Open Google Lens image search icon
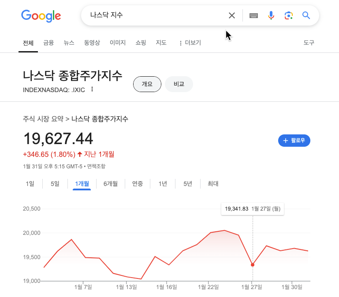Viewport: 339px width, 297px height. 289,15
